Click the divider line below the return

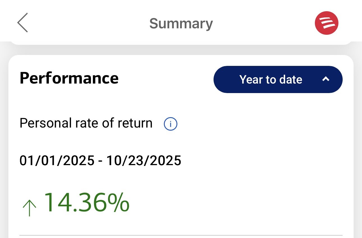click(x=181, y=235)
